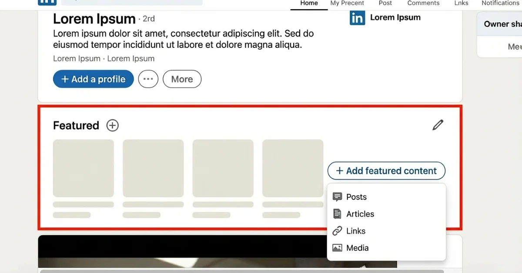Click the pencil edit icon in Featured
Viewport: 522px width, 273px height.
[438, 125]
